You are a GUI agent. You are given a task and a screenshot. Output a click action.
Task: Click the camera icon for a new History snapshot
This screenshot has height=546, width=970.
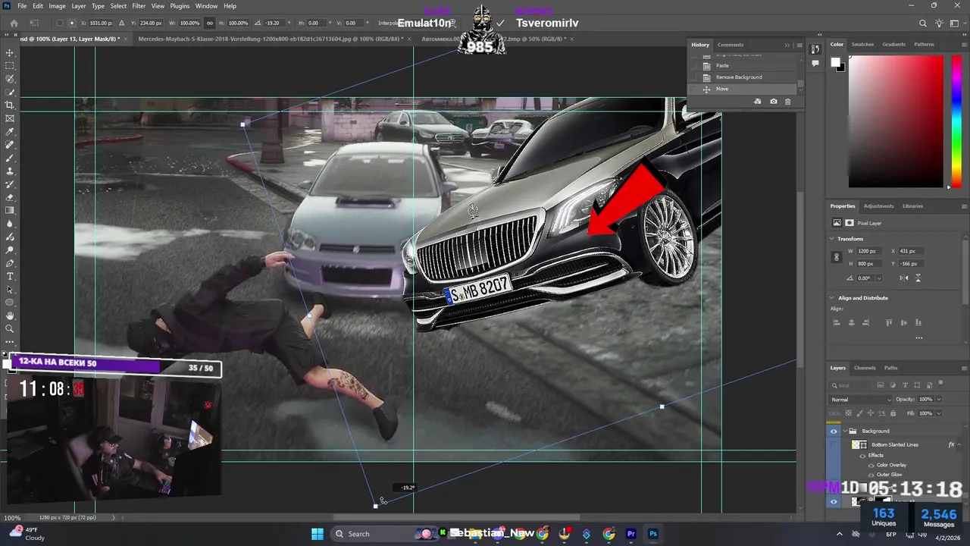[x=773, y=102]
